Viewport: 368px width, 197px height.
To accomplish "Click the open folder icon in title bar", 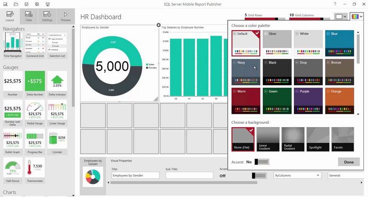I will pos(16,4).
